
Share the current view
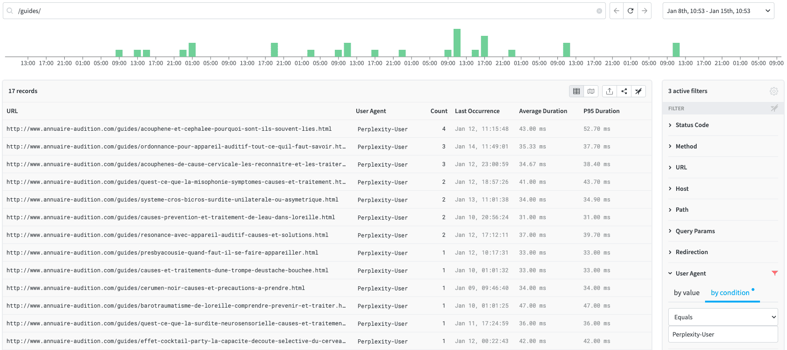pyautogui.click(x=624, y=91)
